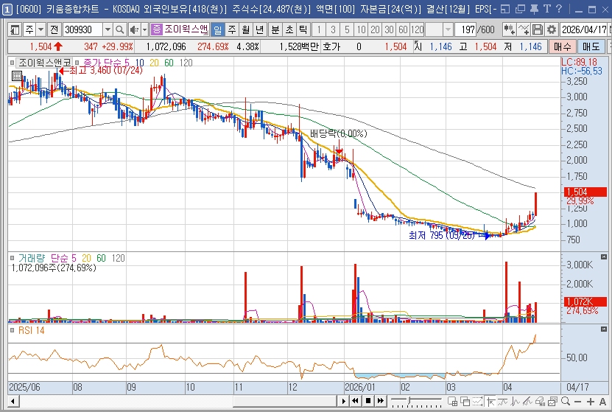612x412 pixels.
Task: Open dropdown next to speaker icon
Action: [144, 29]
